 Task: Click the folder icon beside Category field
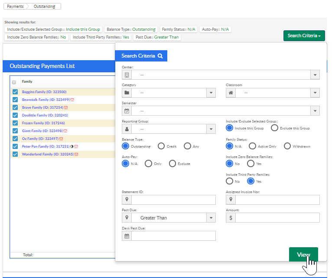coord(127,93)
